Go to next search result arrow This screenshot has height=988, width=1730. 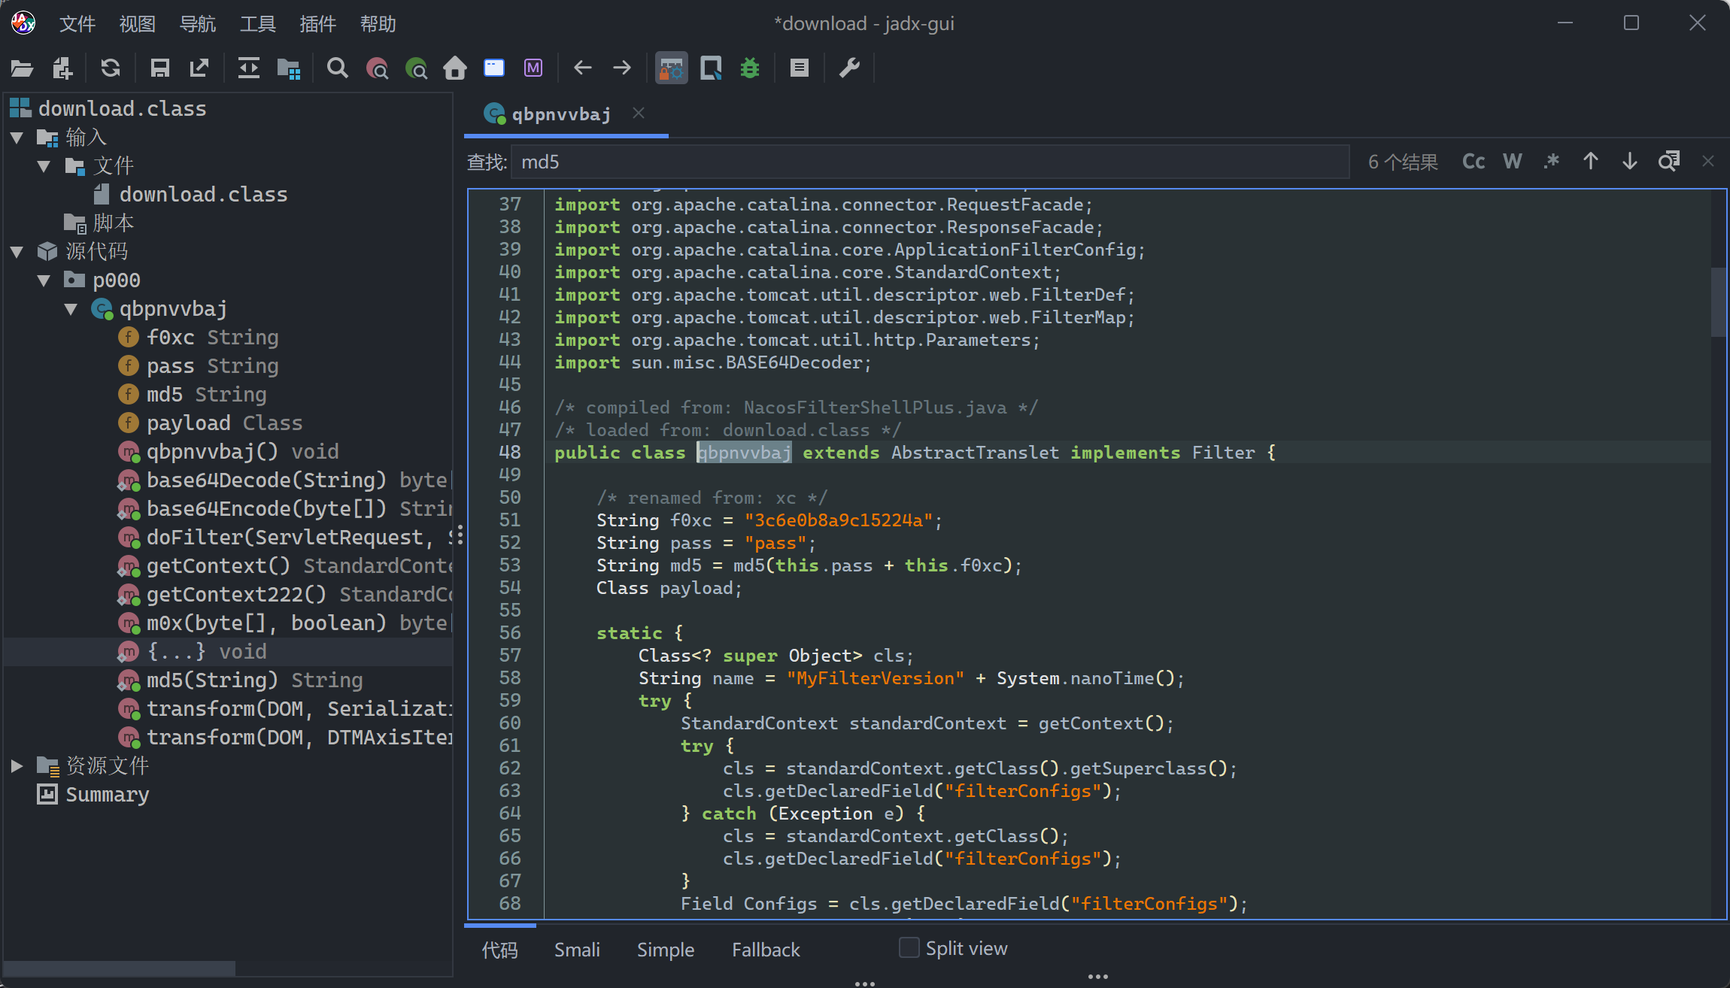point(1629,162)
